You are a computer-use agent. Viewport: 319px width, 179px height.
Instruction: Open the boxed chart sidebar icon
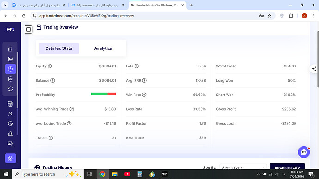(x=10, y=59)
